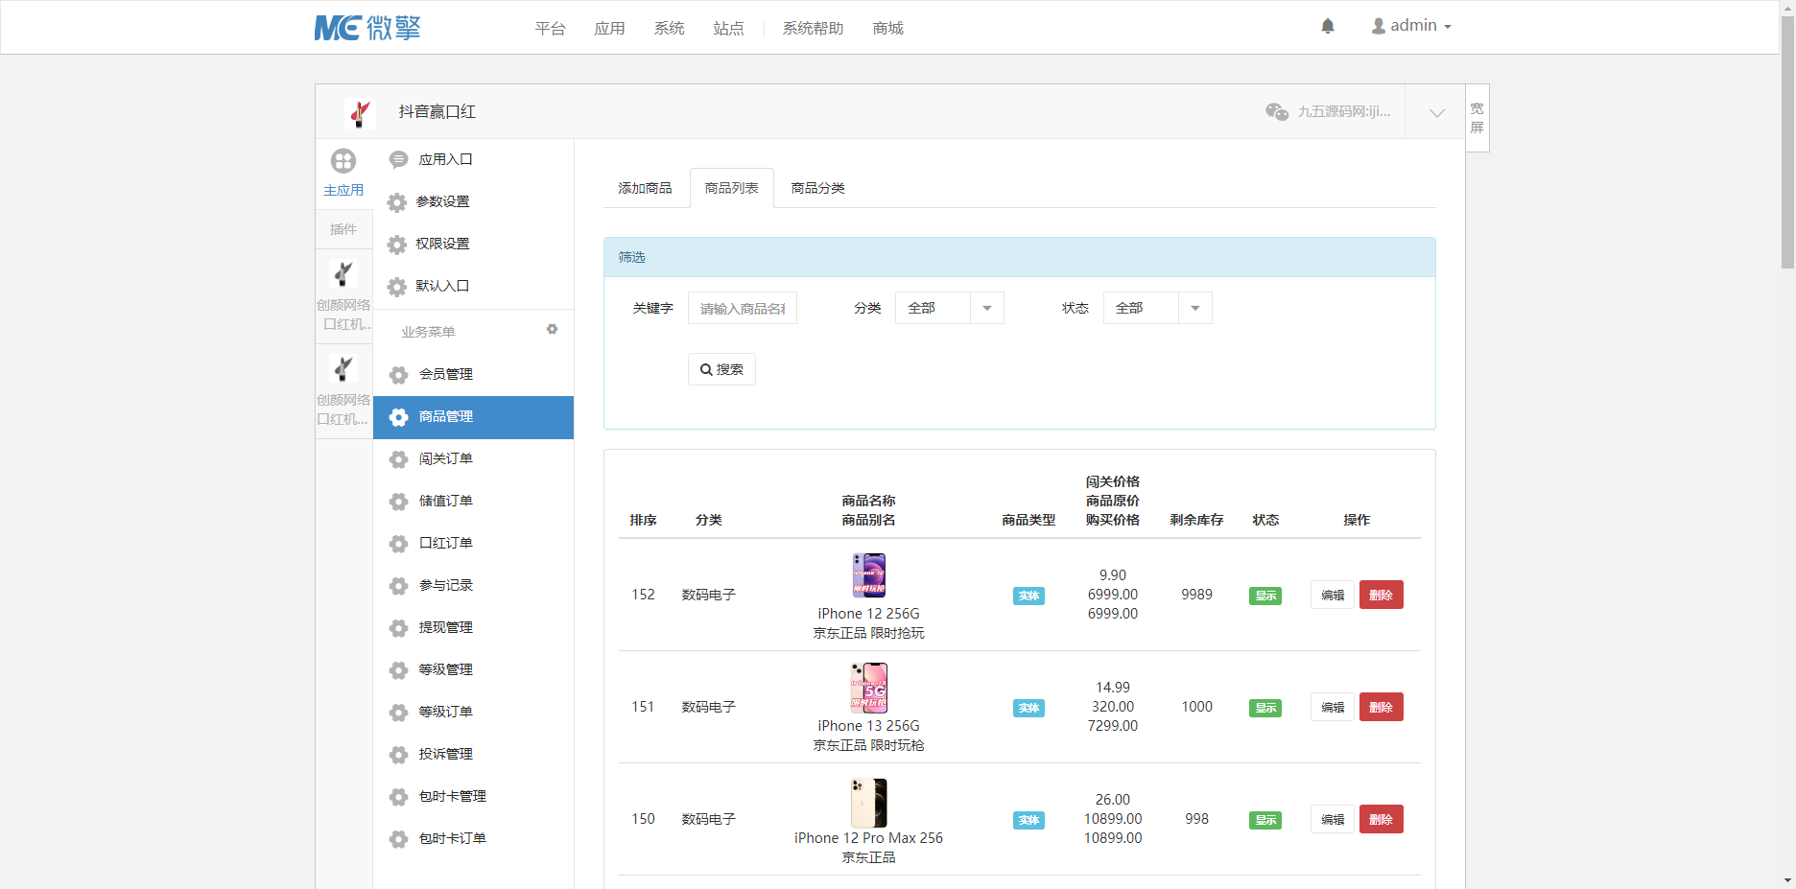Open the 主应用 panel icon

pyautogui.click(x=343, y=161)
